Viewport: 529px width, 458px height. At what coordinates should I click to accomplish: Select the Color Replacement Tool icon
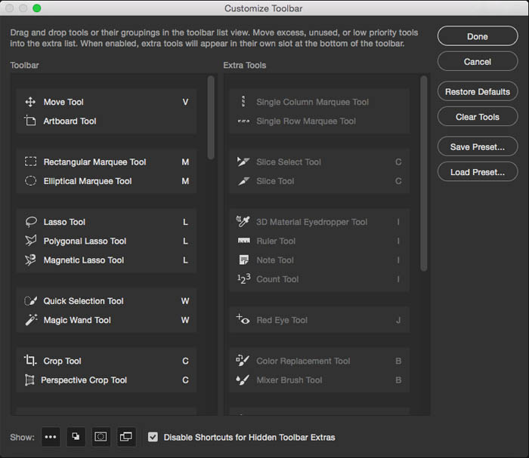(x=243, y=361)
